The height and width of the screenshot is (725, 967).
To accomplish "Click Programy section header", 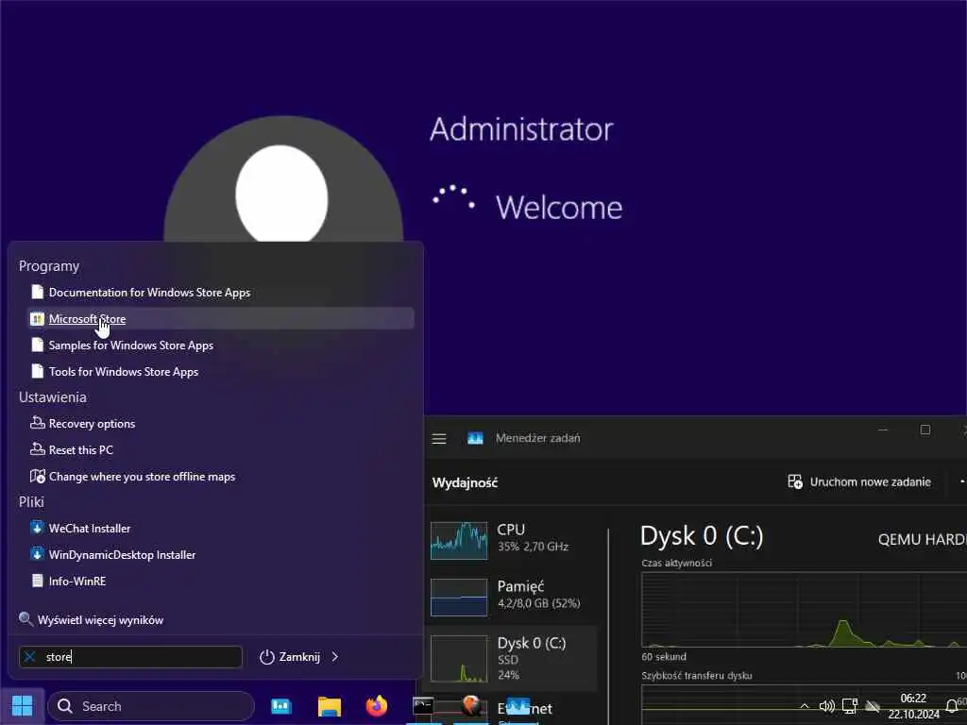I will 49,265.
